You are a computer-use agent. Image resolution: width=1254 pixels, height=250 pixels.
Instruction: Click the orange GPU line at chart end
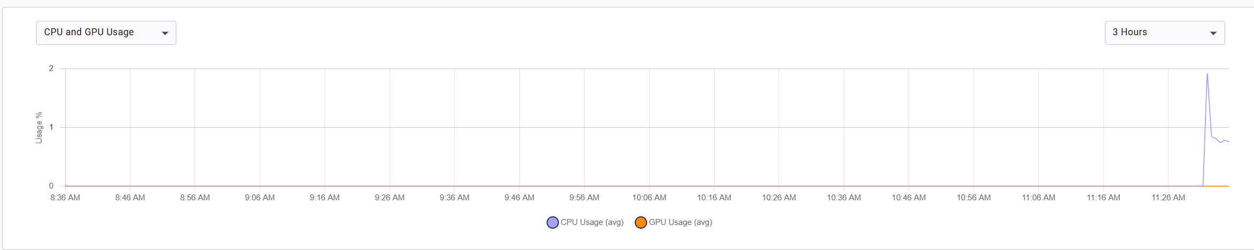point(1221,186)
